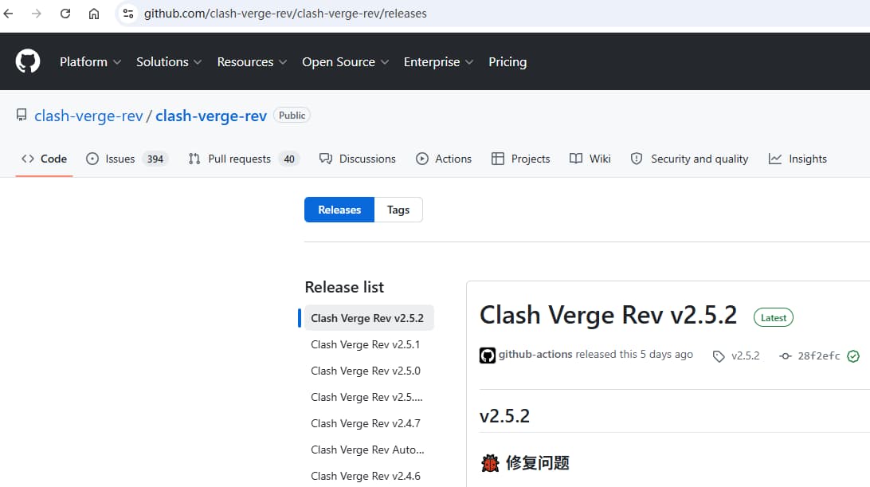Click the v2.5.2 heading in release notes
The width and height of the screenshot is (870, 487).
pos(504,416)
